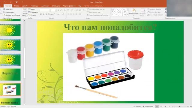The height and width of the screenshot is (108, 192).
Task: Select the rectangle shape in gallery
Action: 120,9
